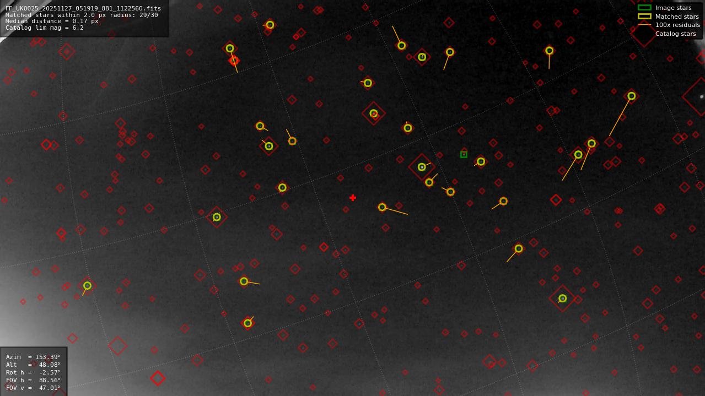
Task: Click the Alt = 48.08° value
Action: click(x=33, y=365)
